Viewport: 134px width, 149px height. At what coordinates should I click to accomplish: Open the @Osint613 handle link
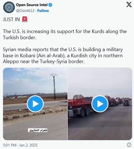(x=25, y=11)
